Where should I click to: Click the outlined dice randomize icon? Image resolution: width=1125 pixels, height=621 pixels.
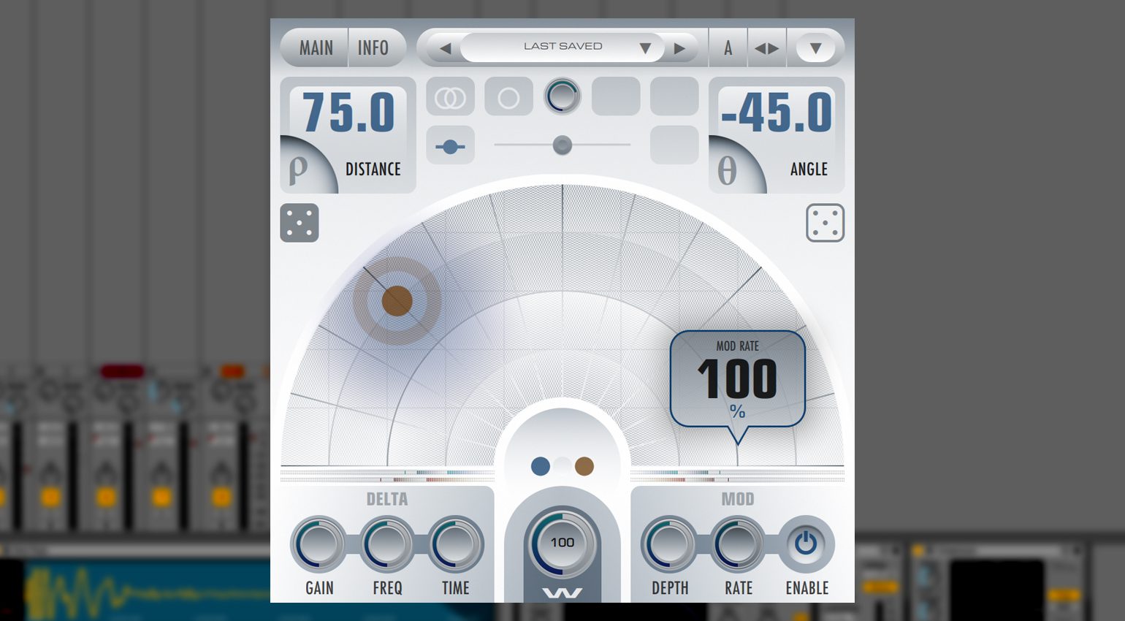[x=825, y=223]
